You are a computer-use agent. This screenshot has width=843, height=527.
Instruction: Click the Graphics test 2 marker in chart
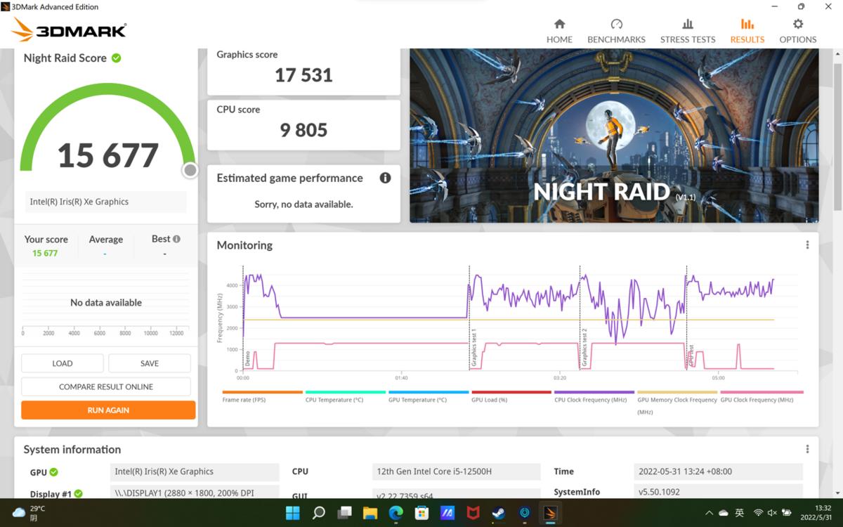pos(584,348)
